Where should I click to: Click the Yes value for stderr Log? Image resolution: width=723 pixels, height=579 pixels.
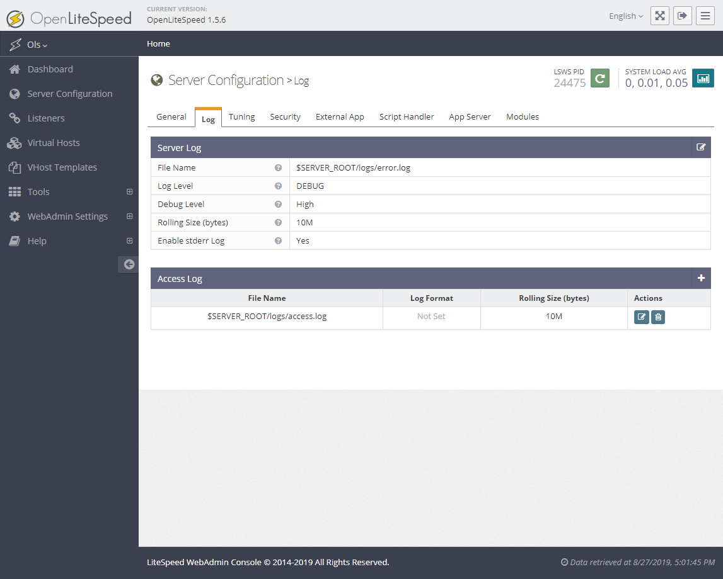[x=303, y=240]
